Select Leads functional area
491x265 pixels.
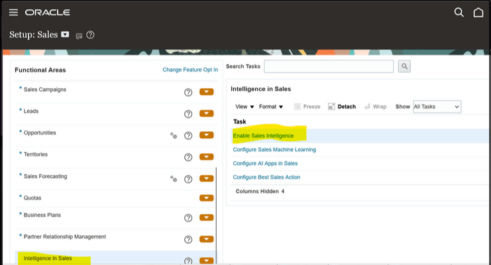(31, 111)
